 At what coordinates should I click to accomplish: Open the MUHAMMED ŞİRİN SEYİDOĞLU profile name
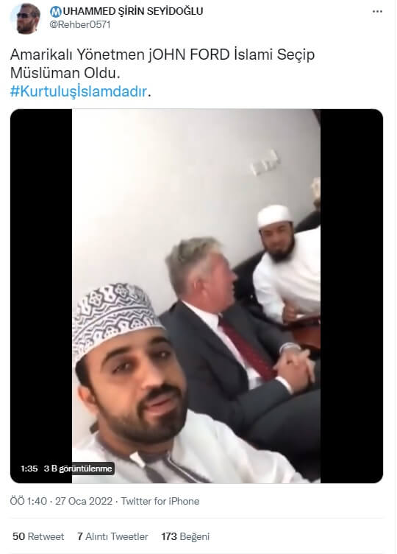pos(126,11)
